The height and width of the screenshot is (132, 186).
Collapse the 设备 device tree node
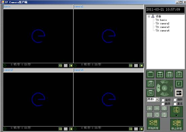point(149,16)
